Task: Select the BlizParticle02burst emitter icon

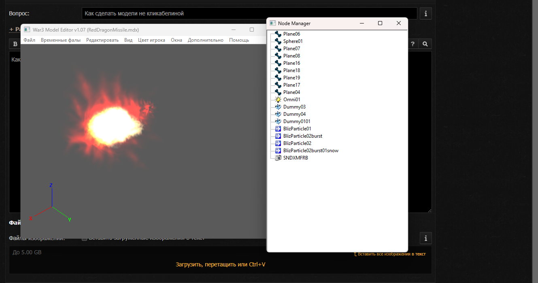Action: click(278, 136)
